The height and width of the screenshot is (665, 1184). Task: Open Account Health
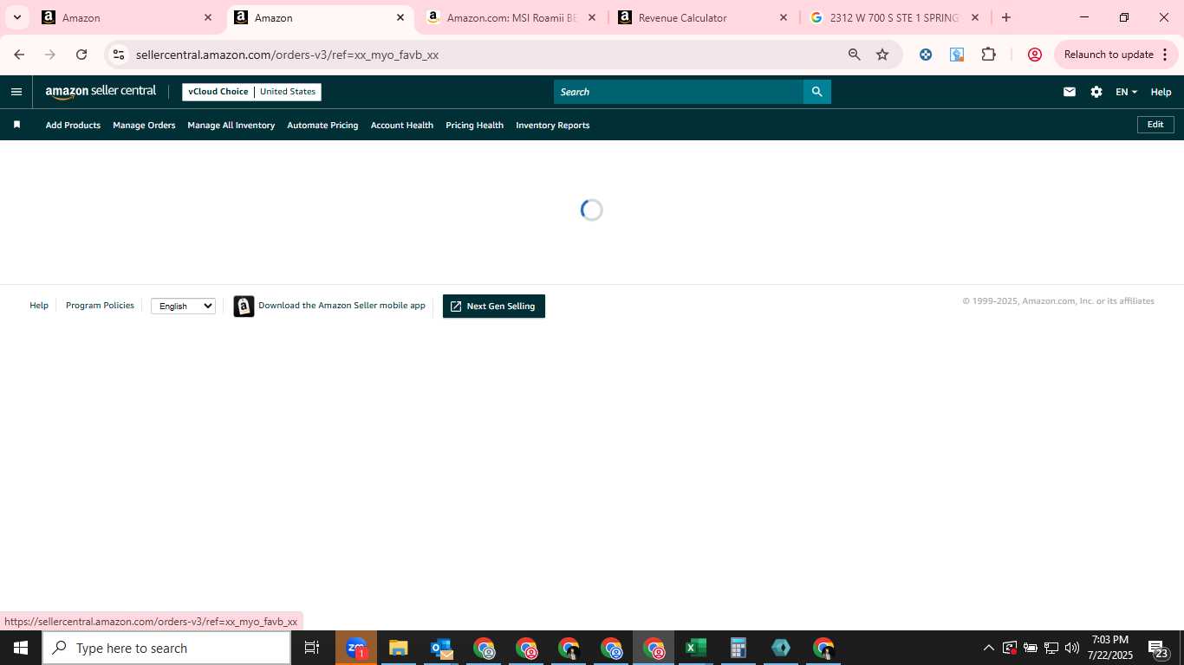(x=402, y=125)
